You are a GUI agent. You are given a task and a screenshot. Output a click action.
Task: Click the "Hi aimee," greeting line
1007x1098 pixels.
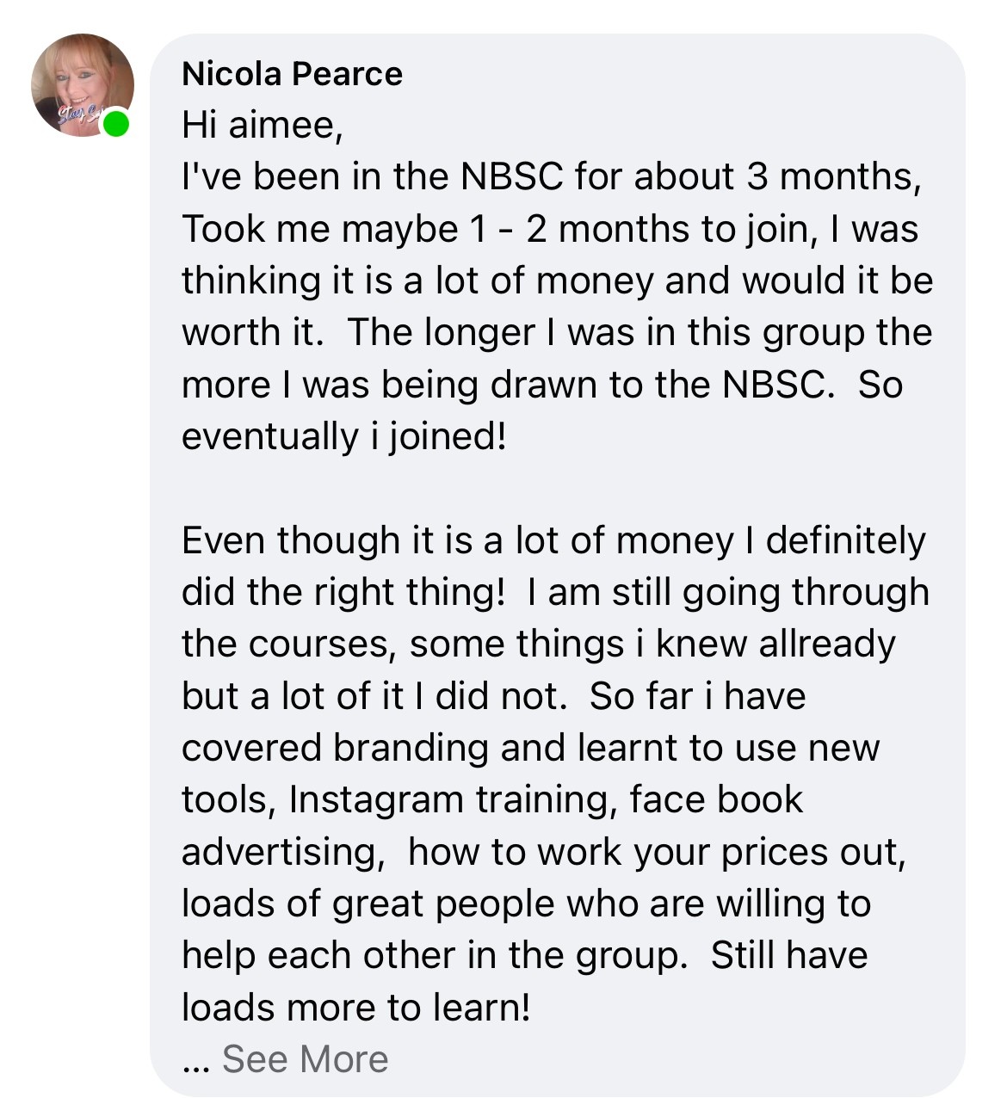coord(263,126)
